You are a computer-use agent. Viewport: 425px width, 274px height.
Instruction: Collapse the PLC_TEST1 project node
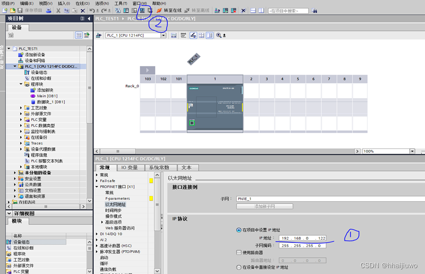[x=9, y=49]
